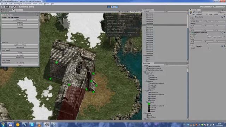226x127 pixels.
Task: Toggle Maximize on Play
Action: click(x=124, y=12)
